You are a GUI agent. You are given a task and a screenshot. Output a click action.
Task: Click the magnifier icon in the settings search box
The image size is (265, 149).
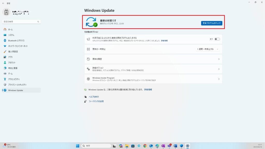(38, 22)
